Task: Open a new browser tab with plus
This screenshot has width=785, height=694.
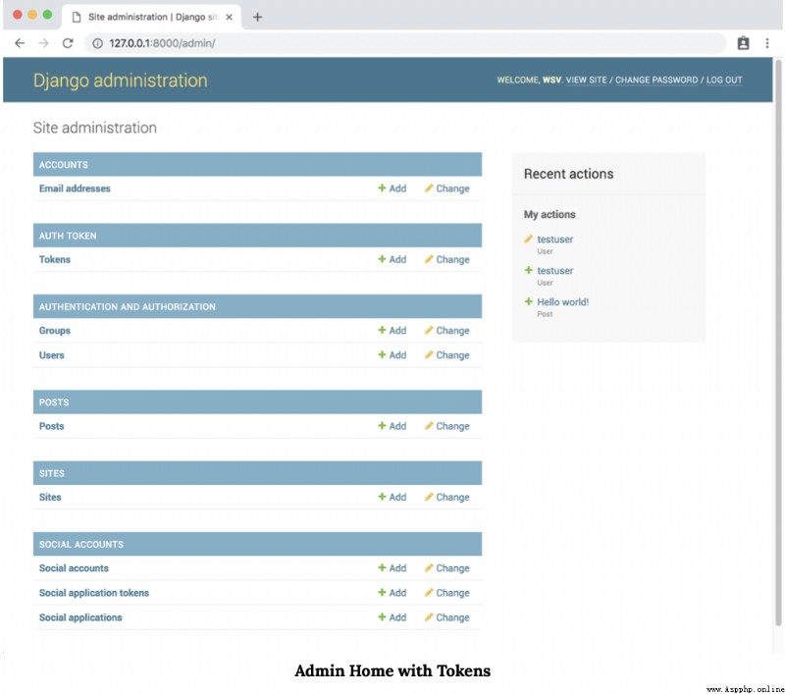Action: [x=257, y=17]
